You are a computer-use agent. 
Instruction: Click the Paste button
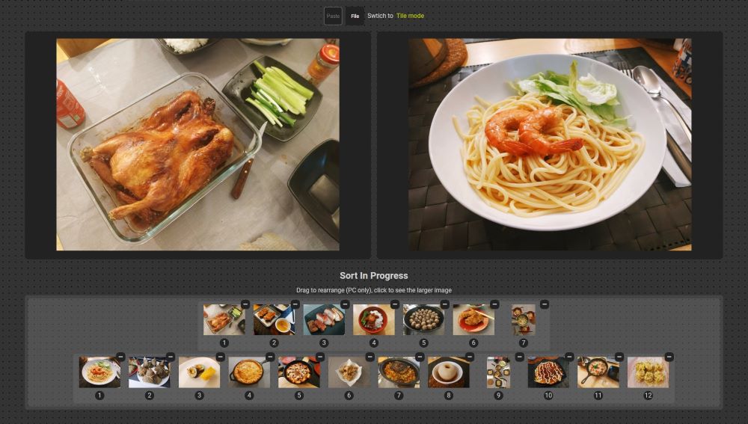click(333, 16)
